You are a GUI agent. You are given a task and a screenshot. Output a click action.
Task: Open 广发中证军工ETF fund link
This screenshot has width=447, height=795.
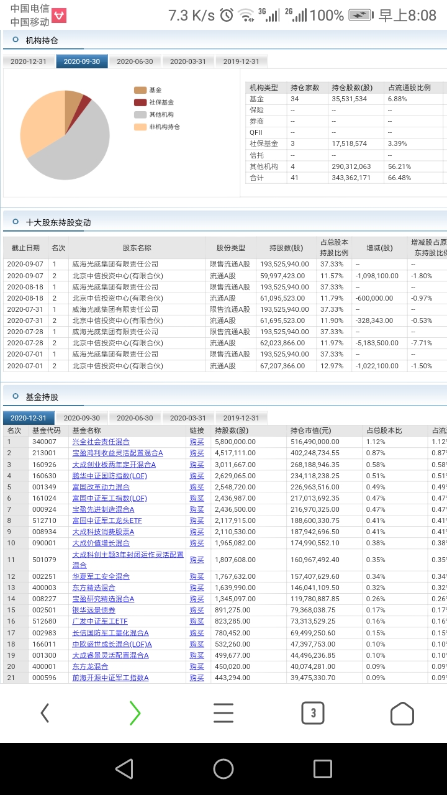[x=100, y=621]
